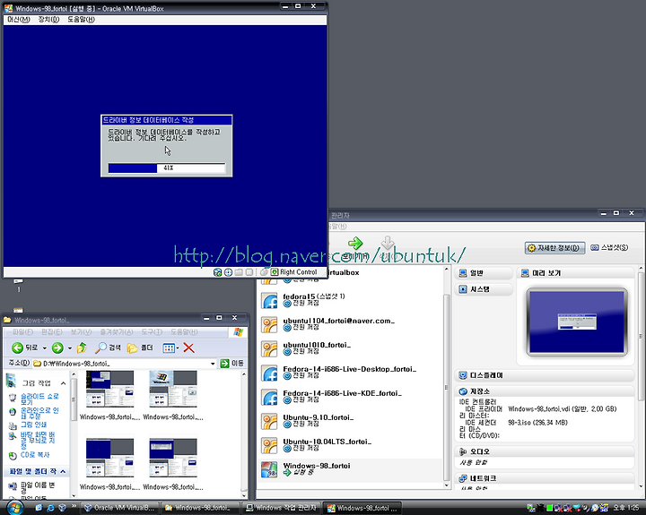Click the shared folders indicator in VM status bar
This screenshot has height=515, width=646.
[x=239, y=272]
